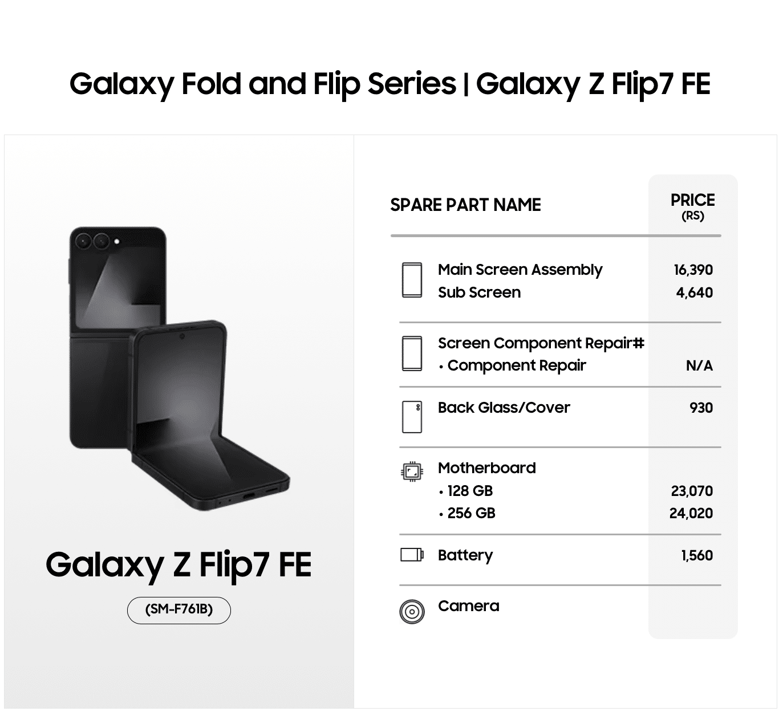Click the Battery icon

tap(412, 555)
